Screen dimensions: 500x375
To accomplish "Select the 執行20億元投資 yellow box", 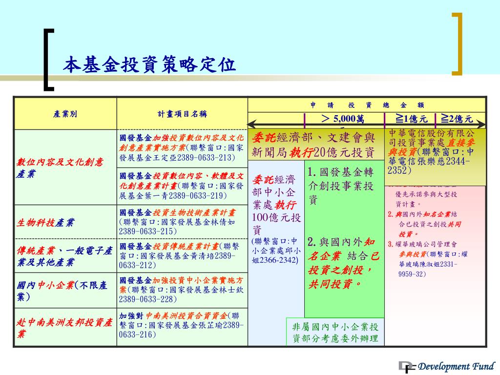I will (x=316, y=145).
